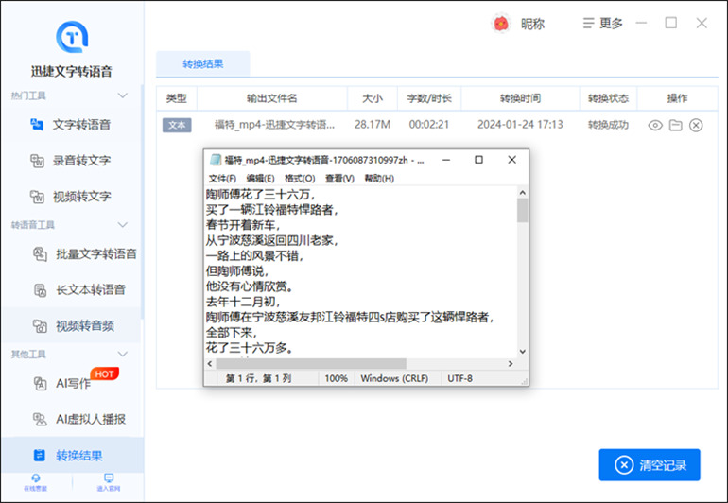The height and width of the screenshot is (503, 728).
Task: Click the HOT badge on AI写作
Action: pyautogui.click(x=104, y=373)
